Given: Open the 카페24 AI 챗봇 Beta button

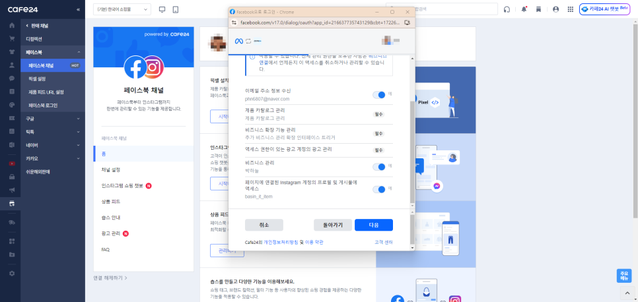Looking at the screenshot, I should pos(604,9).
